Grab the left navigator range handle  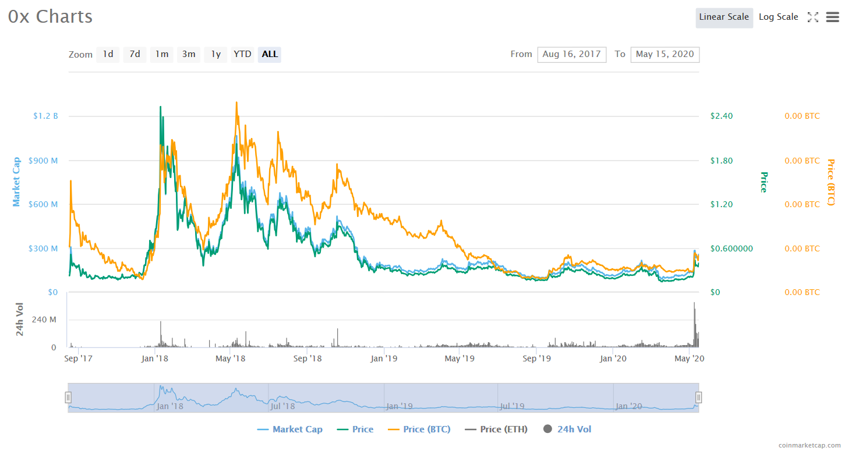(68, 397)
